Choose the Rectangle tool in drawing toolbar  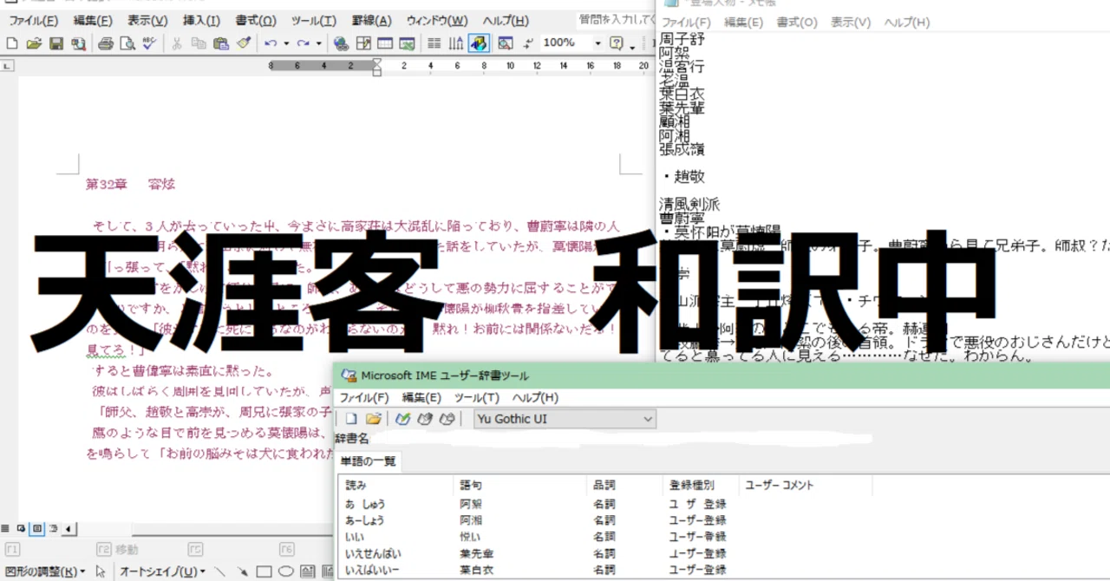click(264, 571)
